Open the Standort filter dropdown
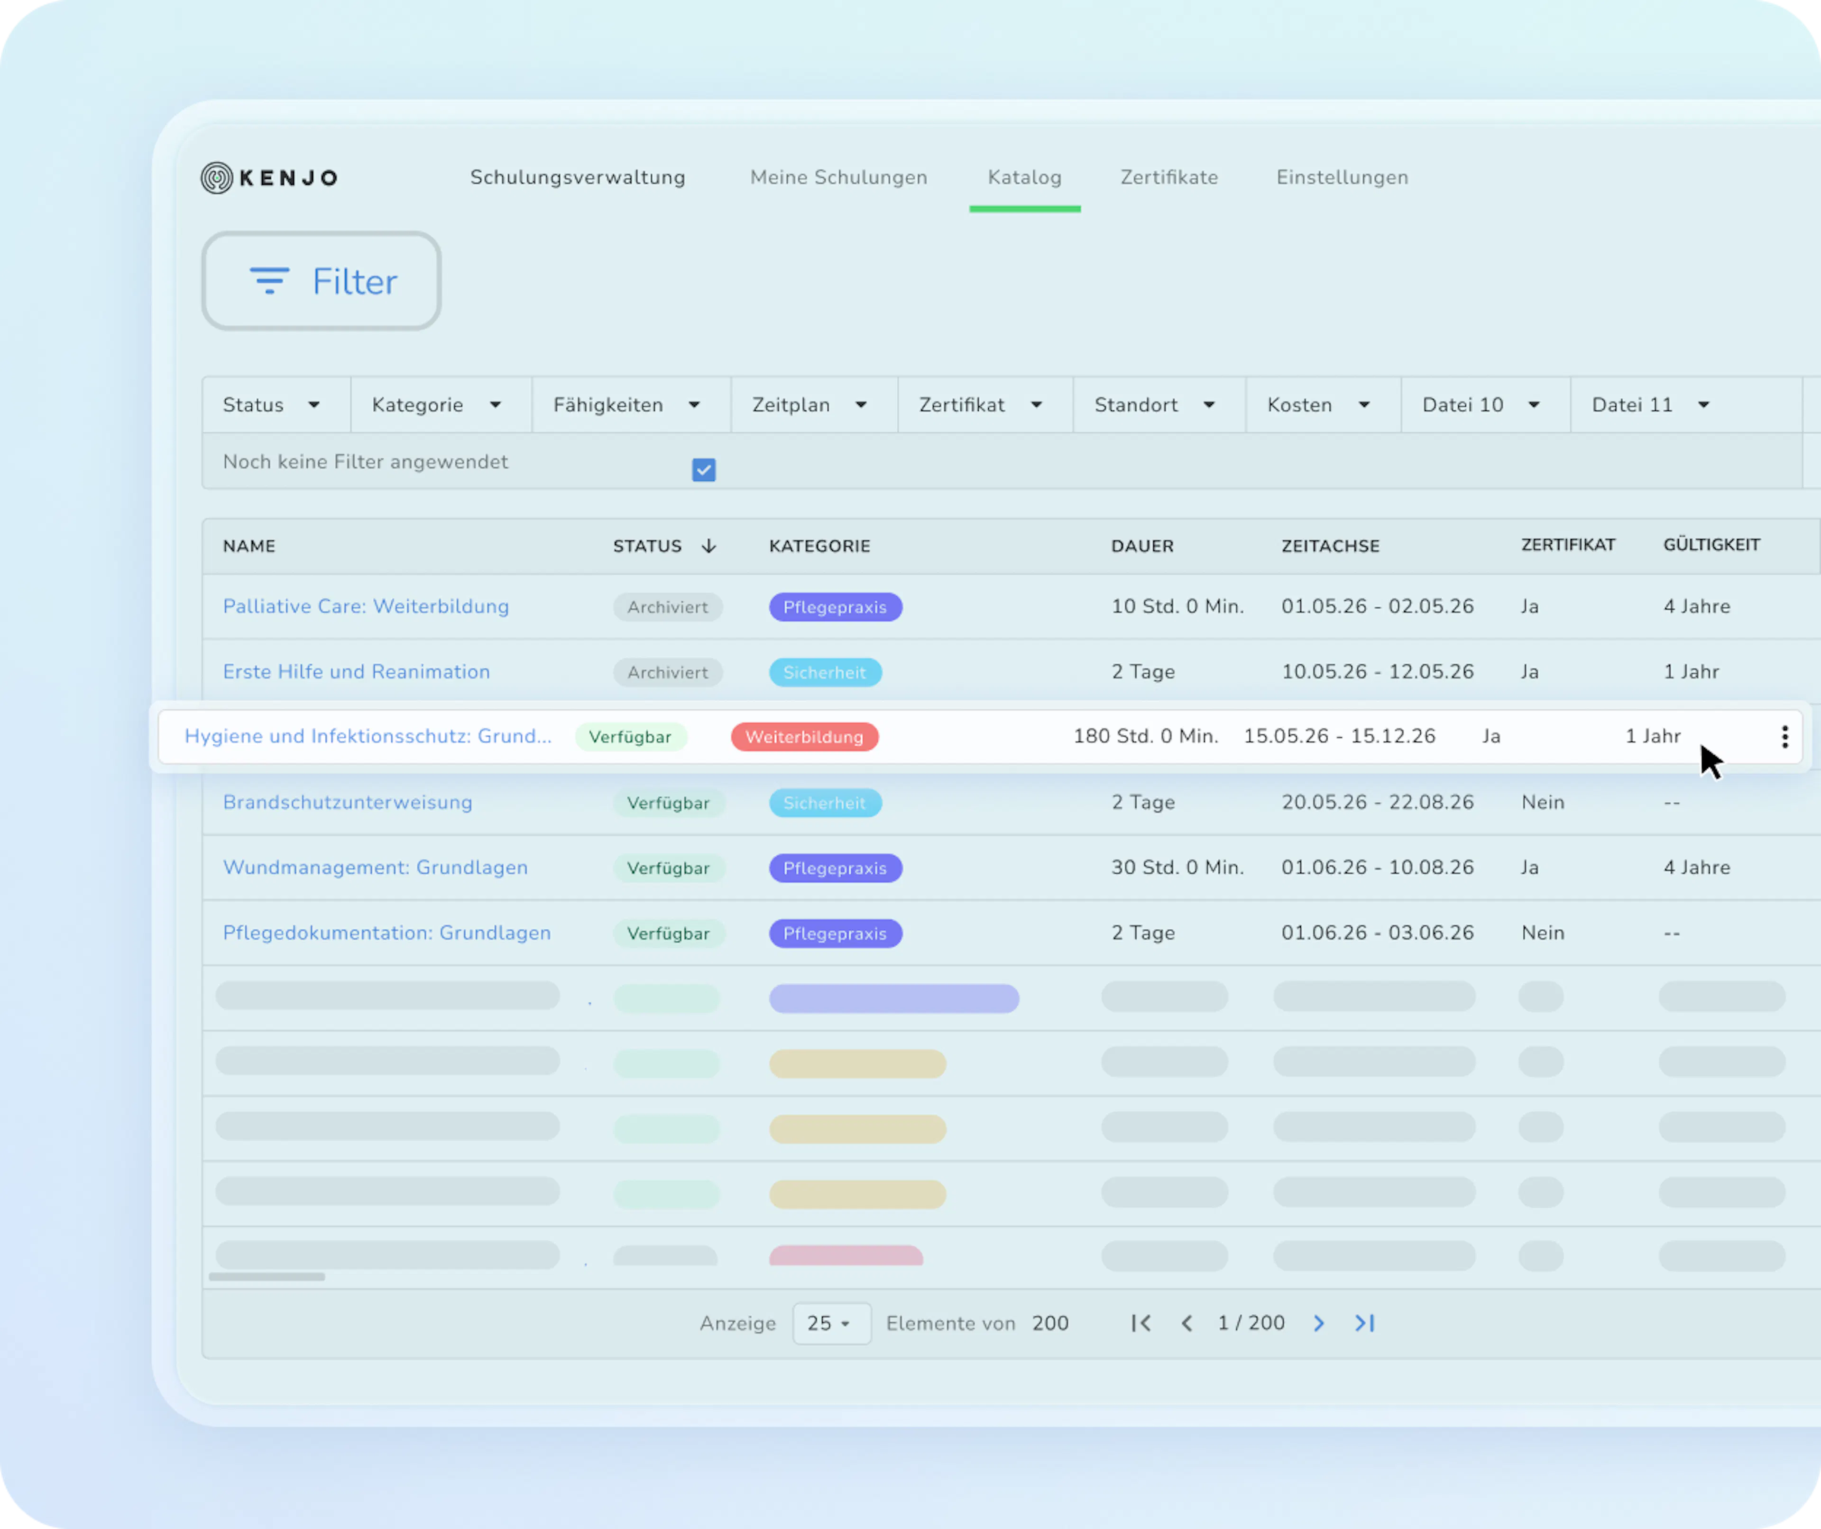Image resolution: width=1821 pixels, height=1529 pixels. [x=1159, y=405]
